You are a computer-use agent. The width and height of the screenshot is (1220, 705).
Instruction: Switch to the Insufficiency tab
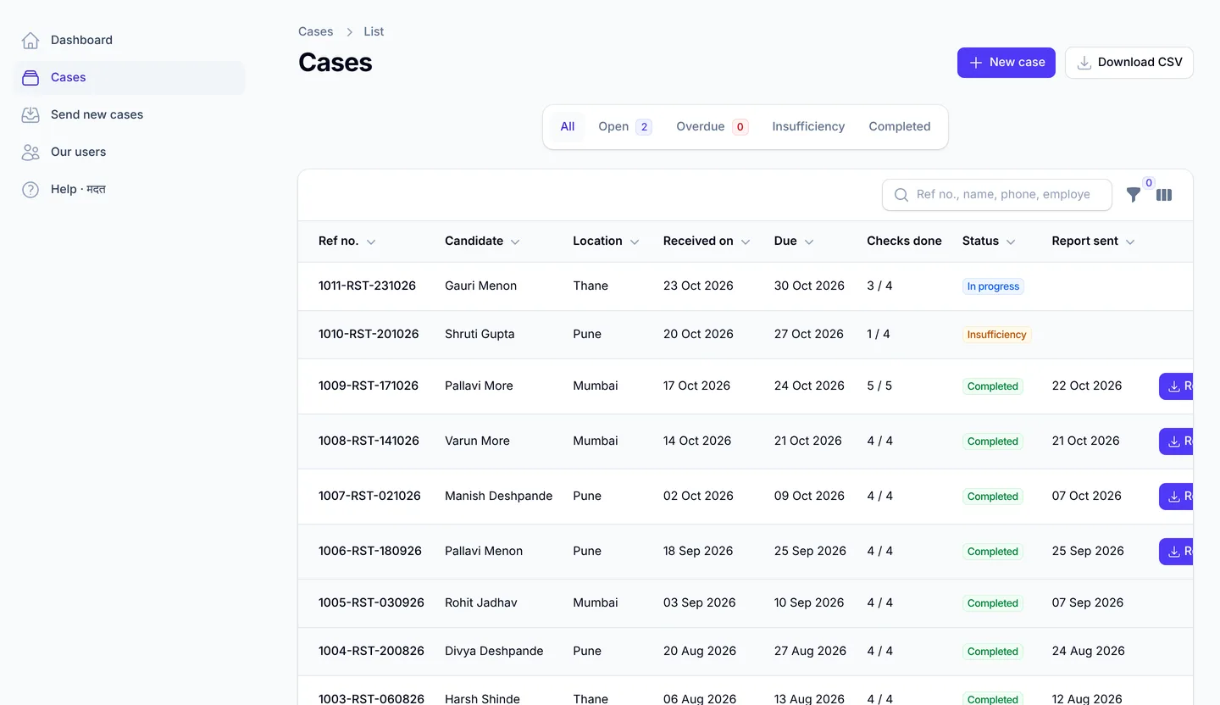[808, 127]
